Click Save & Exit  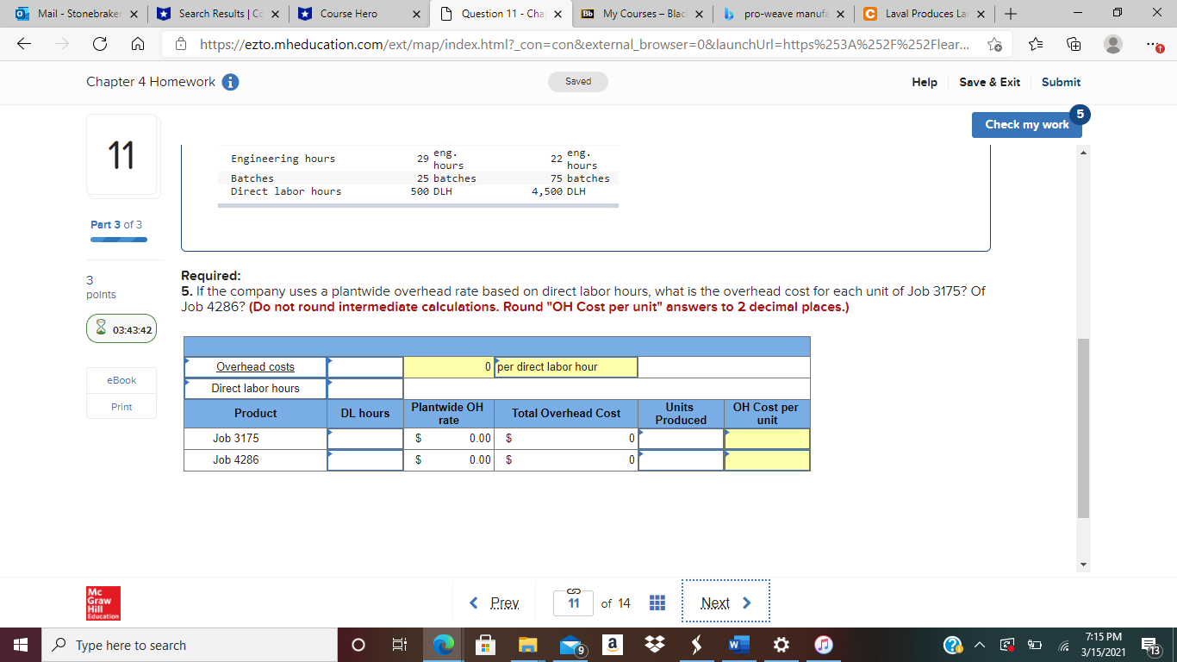pyautogui.click(x=990, y=82)
